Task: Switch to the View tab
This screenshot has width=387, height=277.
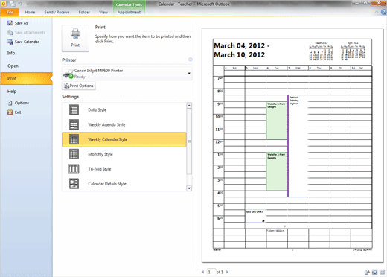Action: pos(103,12)
